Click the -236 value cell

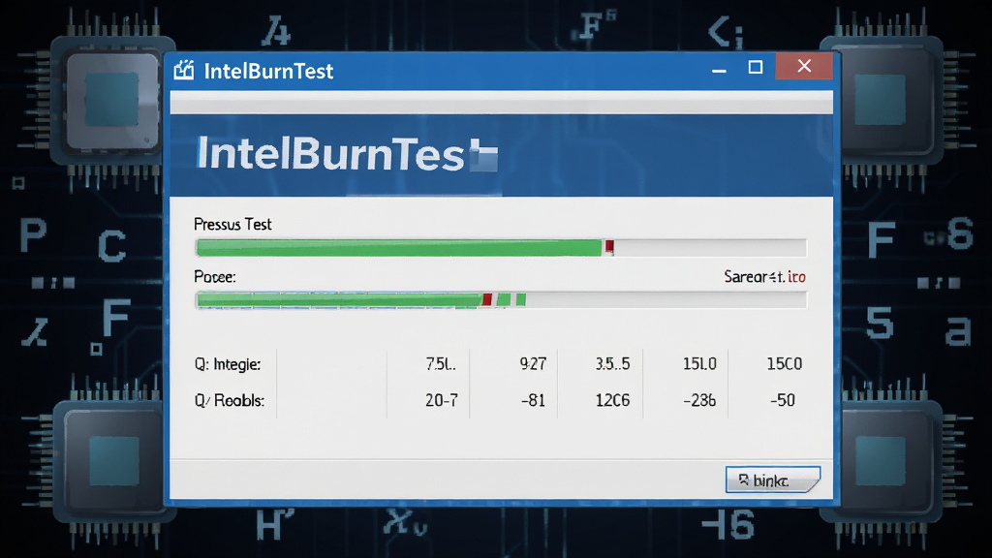pos(699,400)
